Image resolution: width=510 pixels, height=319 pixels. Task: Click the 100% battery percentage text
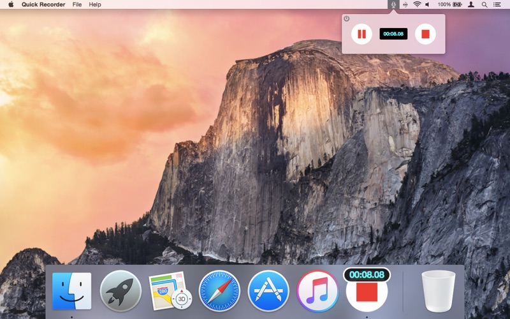(444, 4)
